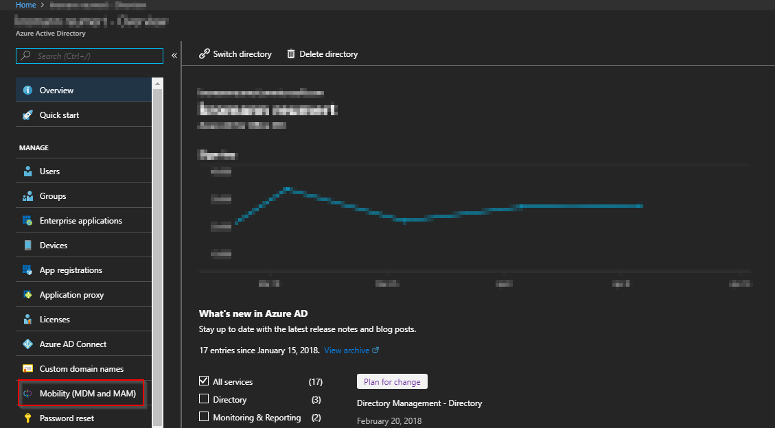Click the Password reset key icon
775x428 pixels.
(27, 418)
